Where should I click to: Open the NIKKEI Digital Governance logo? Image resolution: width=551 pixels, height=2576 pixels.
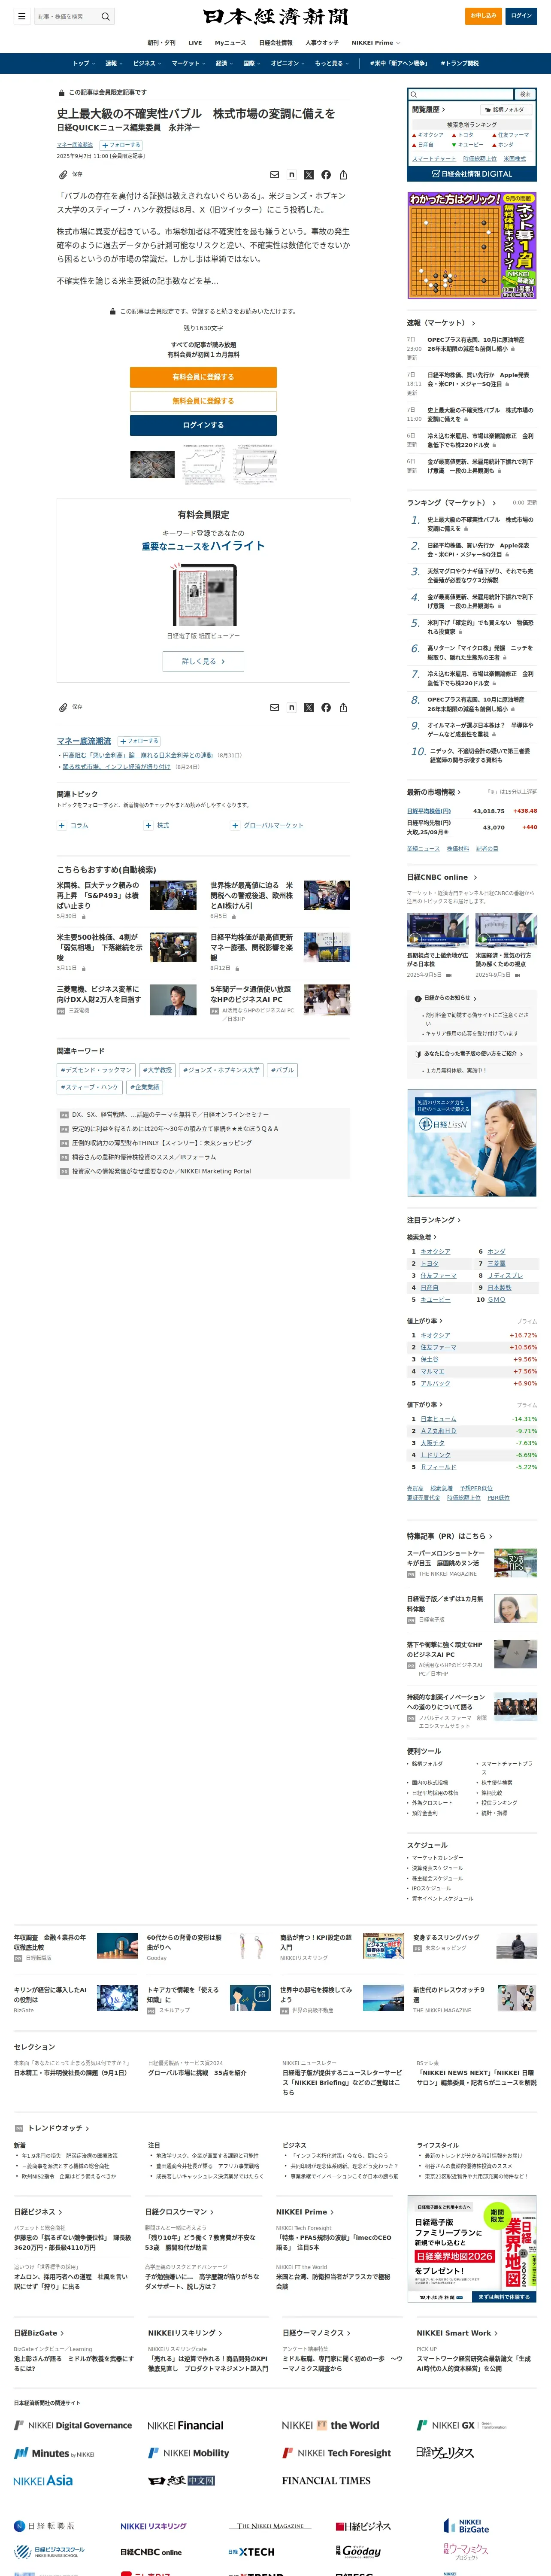coord(73,2424)
